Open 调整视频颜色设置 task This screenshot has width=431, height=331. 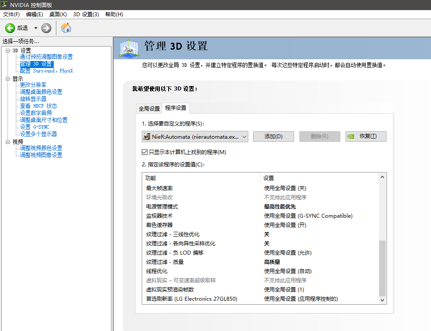click(x=41, y=148)
